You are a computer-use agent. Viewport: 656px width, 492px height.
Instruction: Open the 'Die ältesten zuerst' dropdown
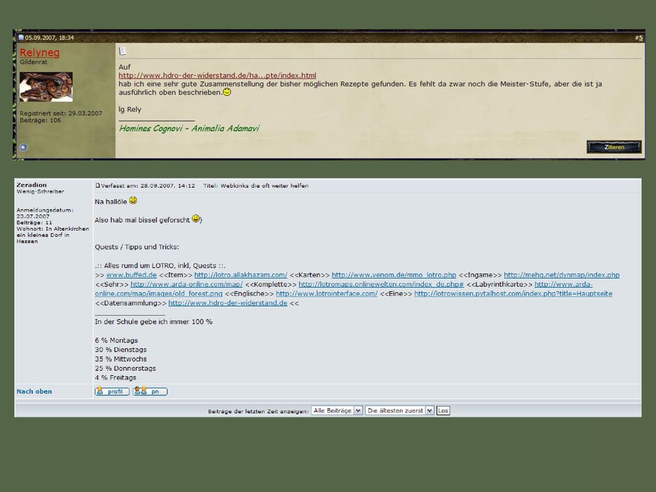pos(400,411)
